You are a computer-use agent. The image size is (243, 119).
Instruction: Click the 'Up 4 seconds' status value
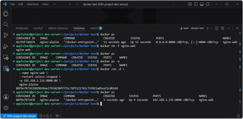(x=138, y=100)
